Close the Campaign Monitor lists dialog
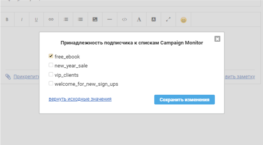Viewport: 263px width, 145px height. click(217, 39)
